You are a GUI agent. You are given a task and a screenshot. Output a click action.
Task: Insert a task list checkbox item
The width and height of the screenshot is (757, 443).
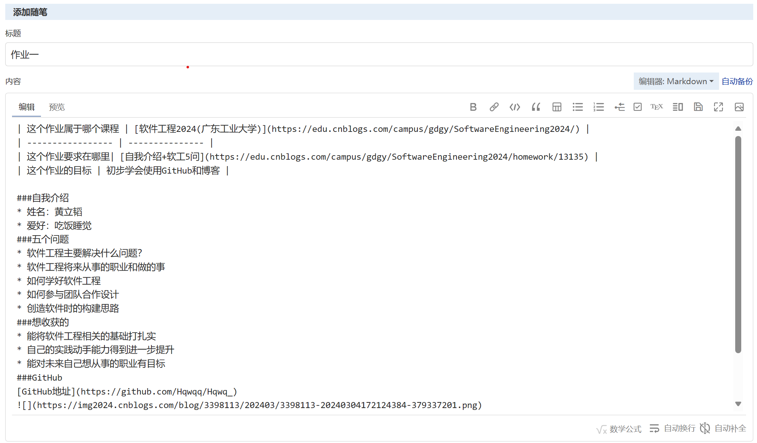[x=638, y=107]
